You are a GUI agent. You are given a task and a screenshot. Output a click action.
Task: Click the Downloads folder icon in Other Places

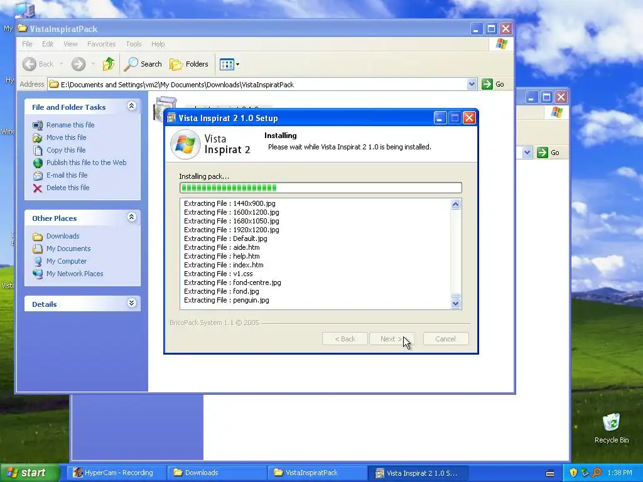(x=38, y=237)
